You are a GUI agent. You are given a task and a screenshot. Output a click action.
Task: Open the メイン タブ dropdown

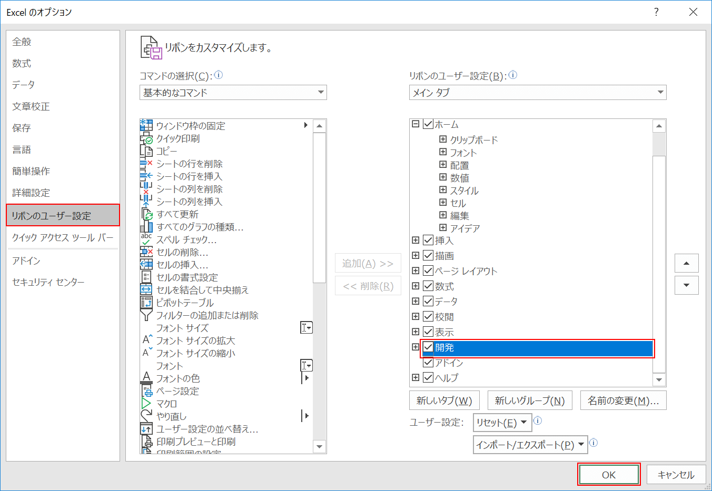[x=661, y=93]
